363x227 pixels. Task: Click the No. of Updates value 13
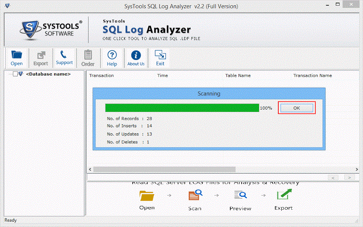(150, 134)
